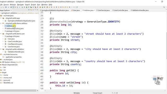
Task: Click the cursor position 1:1:0 in status bar
Action: [x=115, y=93]
